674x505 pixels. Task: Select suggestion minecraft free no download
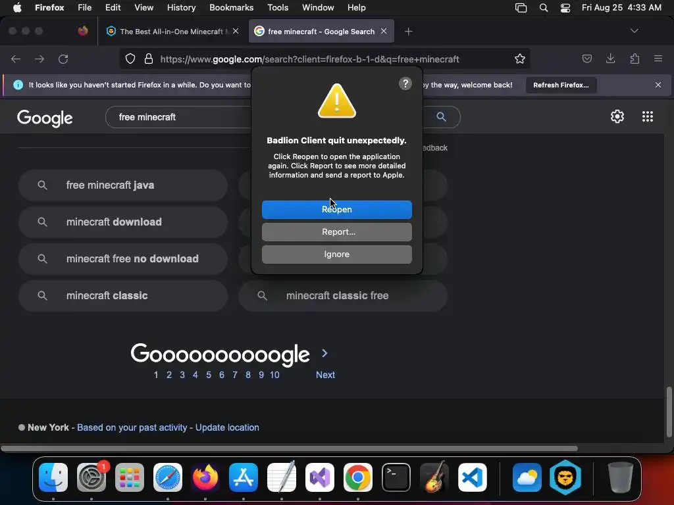tap(122, 259)
